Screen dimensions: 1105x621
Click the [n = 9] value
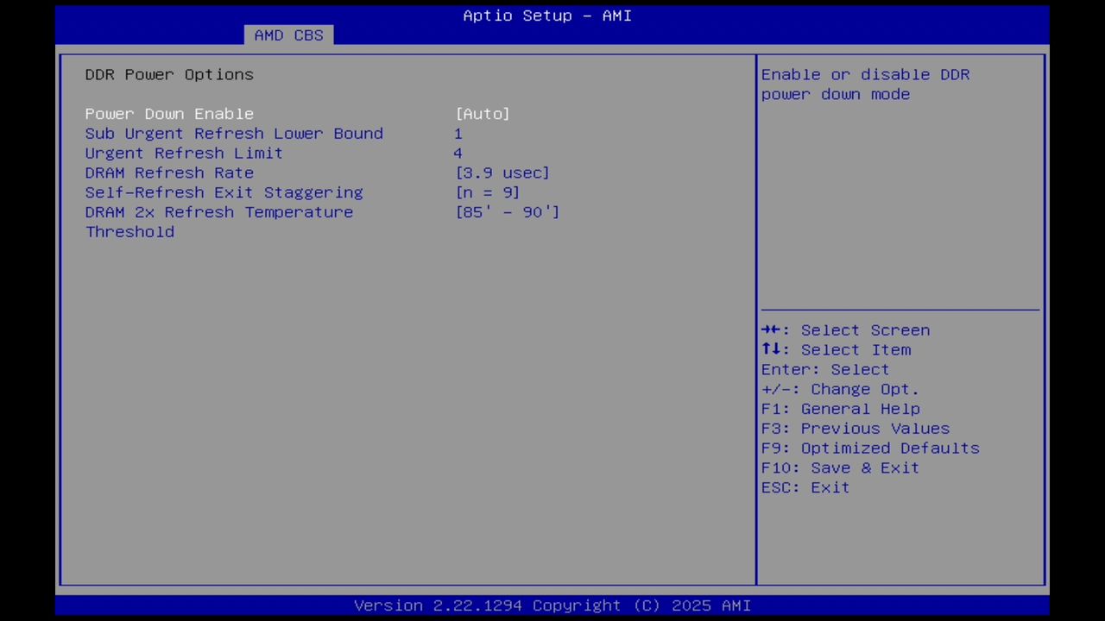click(488, 192)
